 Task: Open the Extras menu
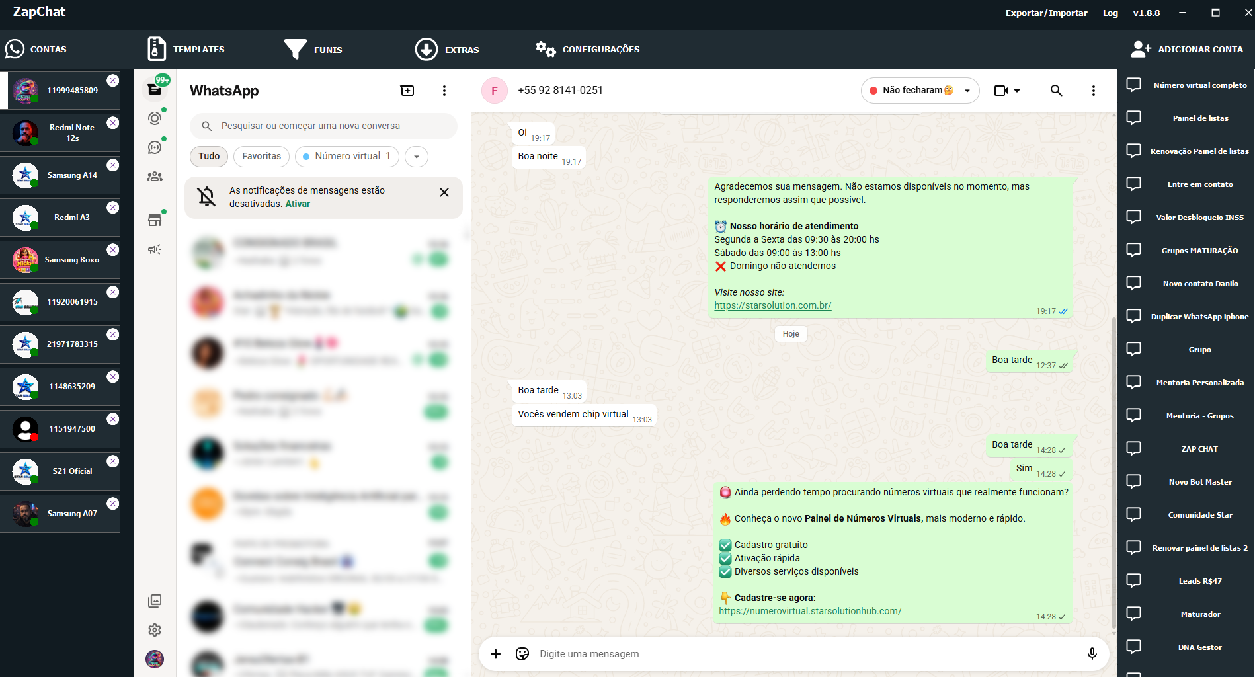447,49
